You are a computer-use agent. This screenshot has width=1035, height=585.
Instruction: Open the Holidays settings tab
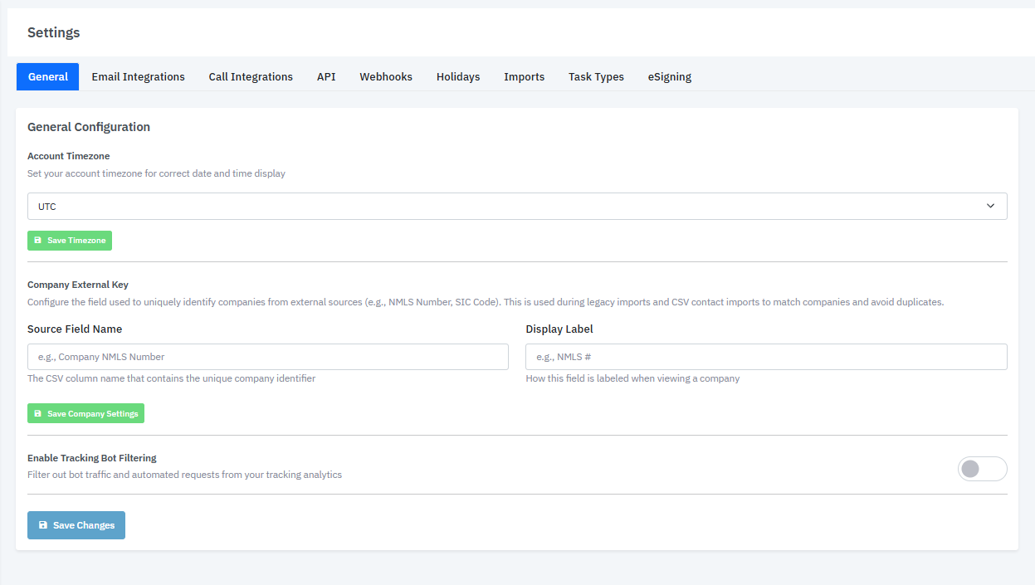coord(457,76)
